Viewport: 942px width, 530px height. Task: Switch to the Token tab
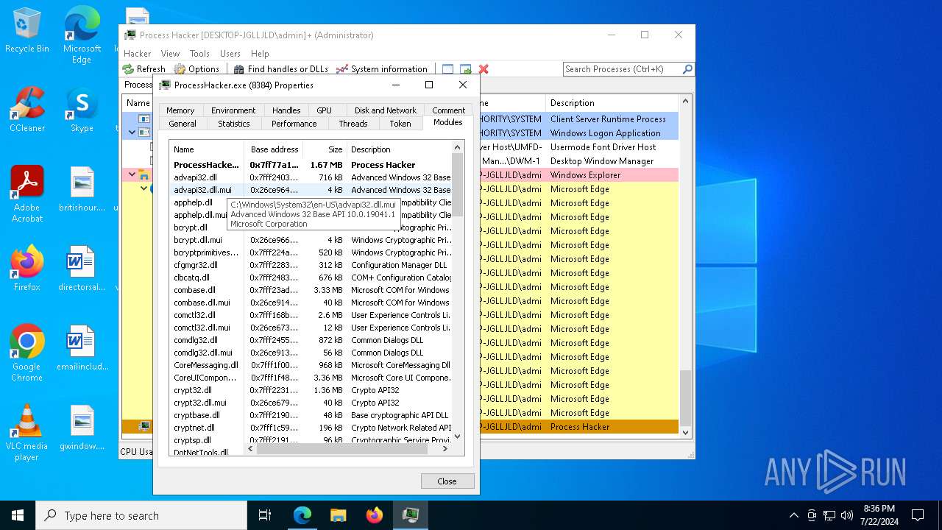click(400, 124)
